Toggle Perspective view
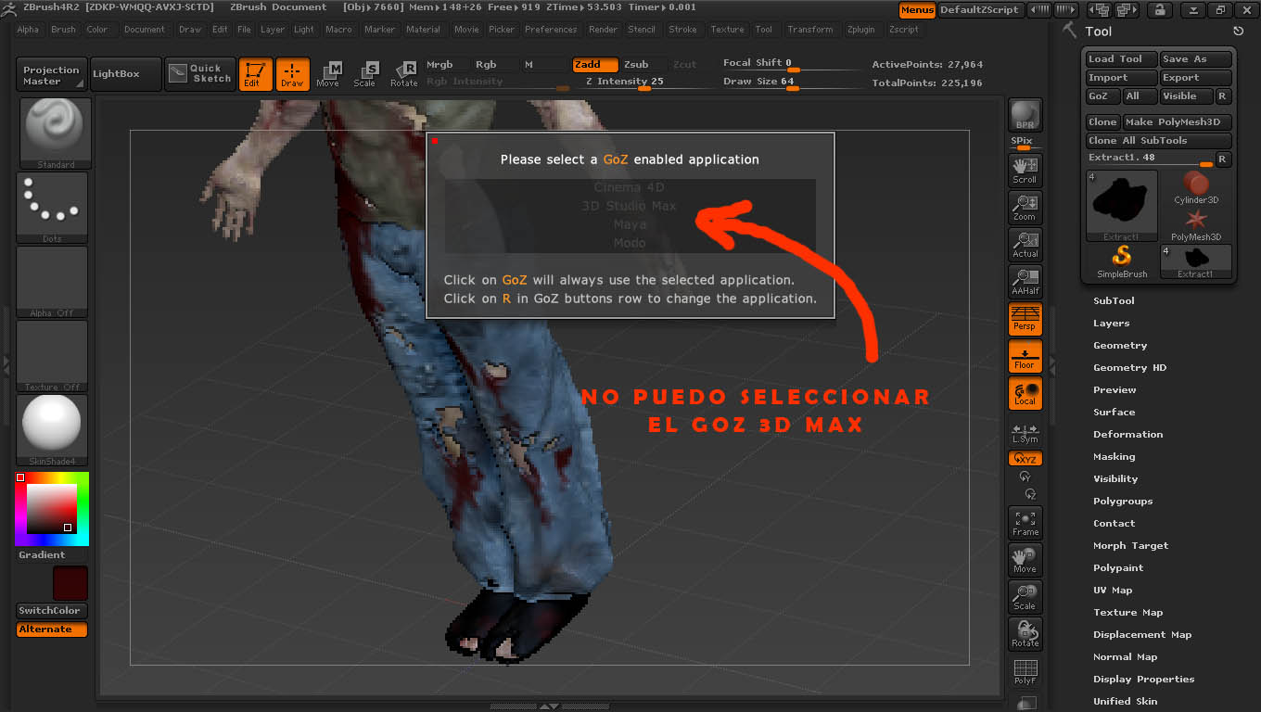The height and width of the screenshot is (712, 1261). click(1025, 319)
